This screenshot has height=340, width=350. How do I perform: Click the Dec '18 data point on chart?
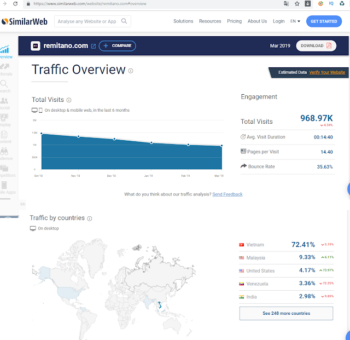click(x=114, y=139)
